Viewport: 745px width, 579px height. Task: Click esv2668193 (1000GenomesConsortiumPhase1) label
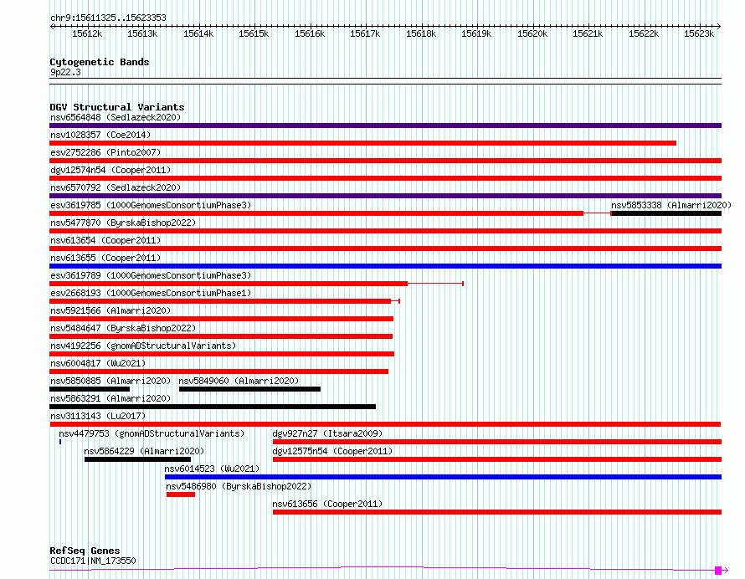coord(151,293)
